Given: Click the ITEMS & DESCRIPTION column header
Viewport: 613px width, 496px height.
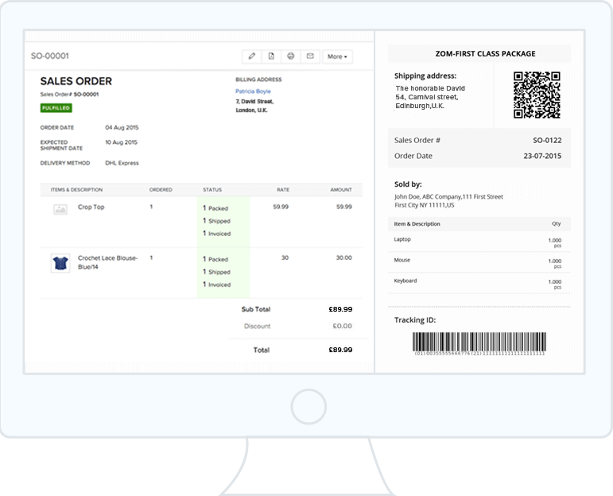Looking at the screenshot, I should tap(76, 189).
